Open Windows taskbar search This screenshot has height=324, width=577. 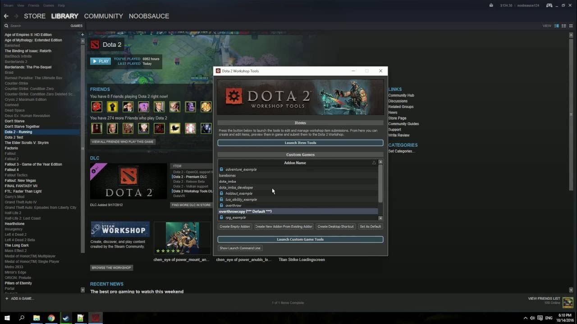22,318
